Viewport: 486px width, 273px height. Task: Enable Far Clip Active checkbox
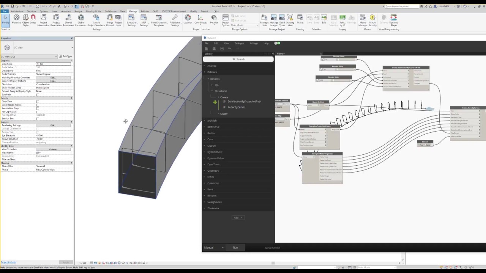click(x=38, y=112)
